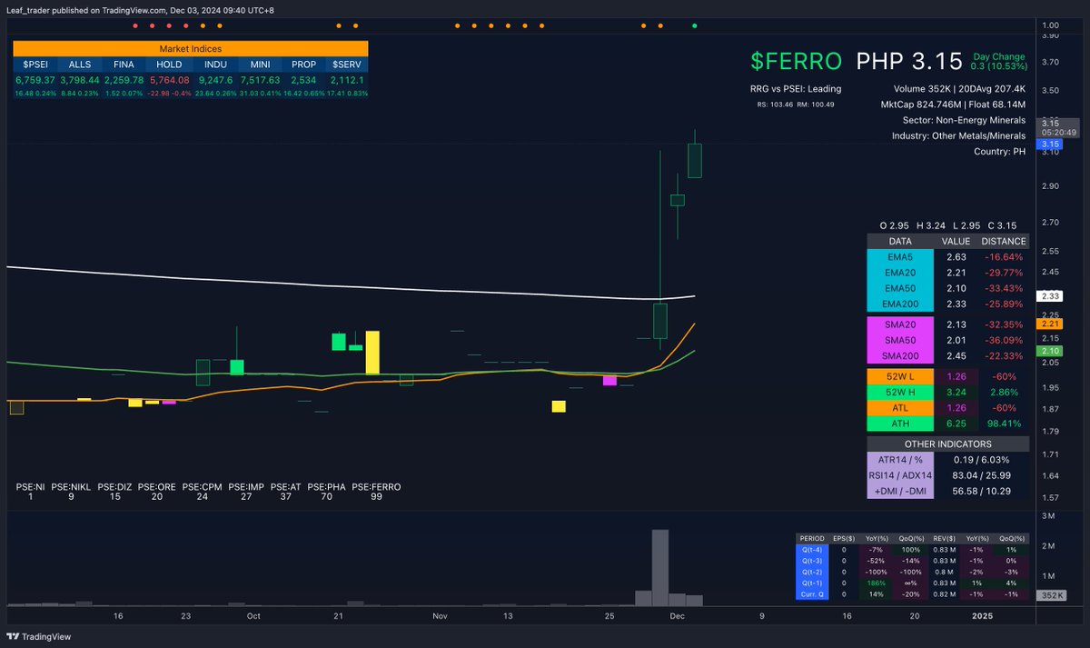
Task: Click the green dot in top signal row
Action: 695,25
